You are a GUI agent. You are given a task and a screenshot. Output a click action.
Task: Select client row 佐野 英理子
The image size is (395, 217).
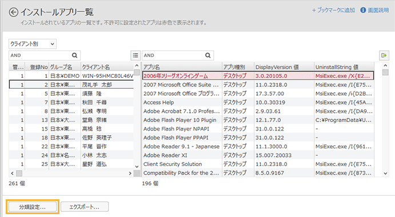[x=71, y=138]
